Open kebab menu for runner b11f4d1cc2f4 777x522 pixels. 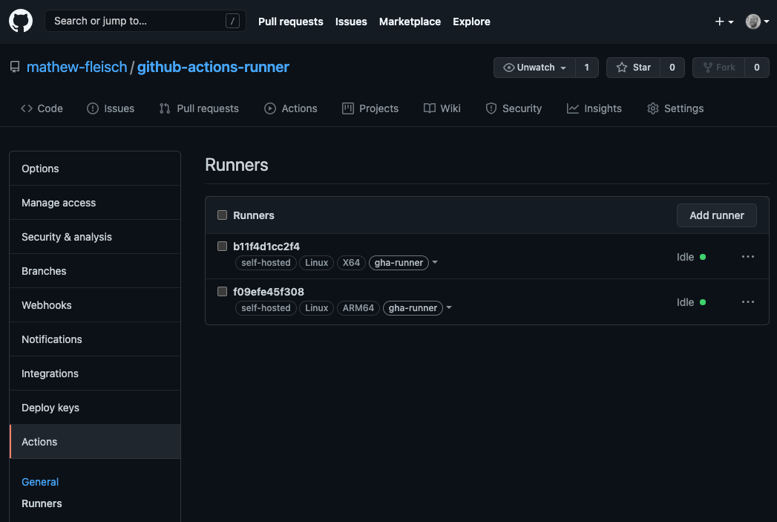point(748,257)
